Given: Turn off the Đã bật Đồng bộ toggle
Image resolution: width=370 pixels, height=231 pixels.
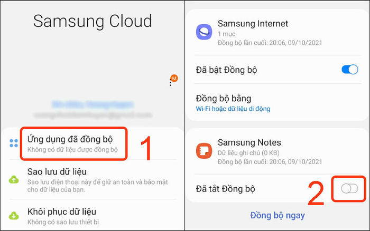Looking at the screenshot, I should pos(350,70).
